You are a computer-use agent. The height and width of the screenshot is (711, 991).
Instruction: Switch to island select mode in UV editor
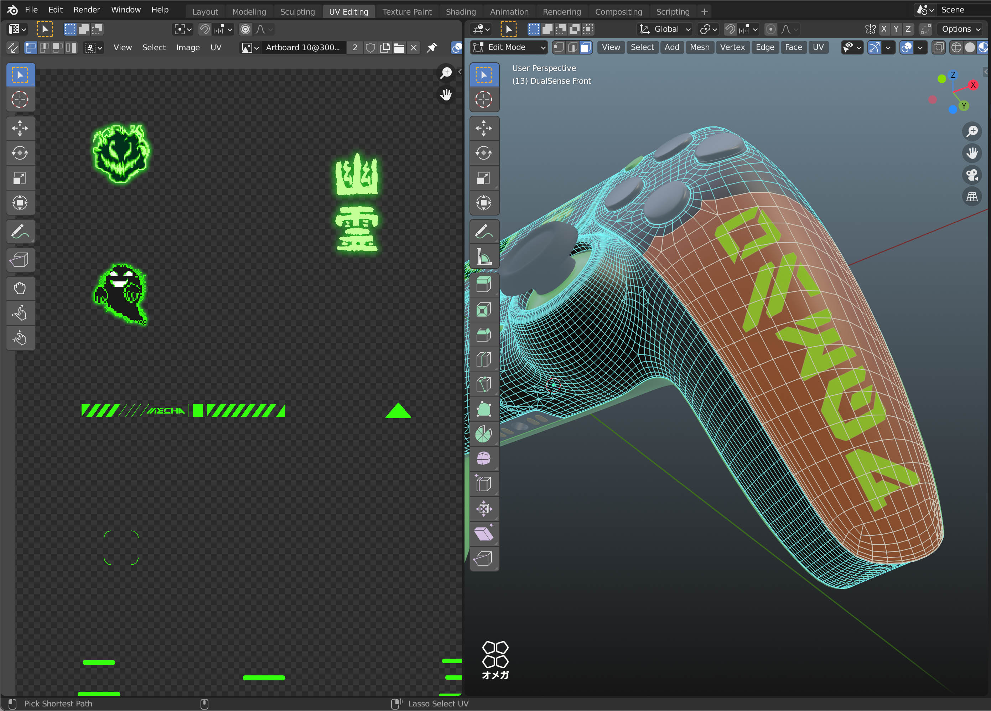click(x=71, y=48)
